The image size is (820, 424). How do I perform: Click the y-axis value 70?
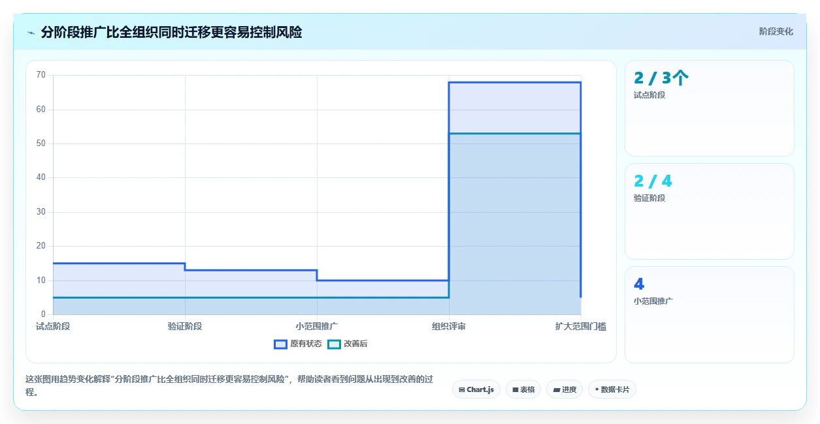coord(41,75)
